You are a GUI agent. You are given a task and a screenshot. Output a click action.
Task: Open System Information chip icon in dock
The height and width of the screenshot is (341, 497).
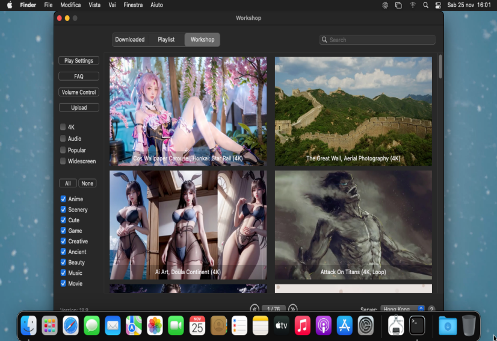[x=396, y=325]
